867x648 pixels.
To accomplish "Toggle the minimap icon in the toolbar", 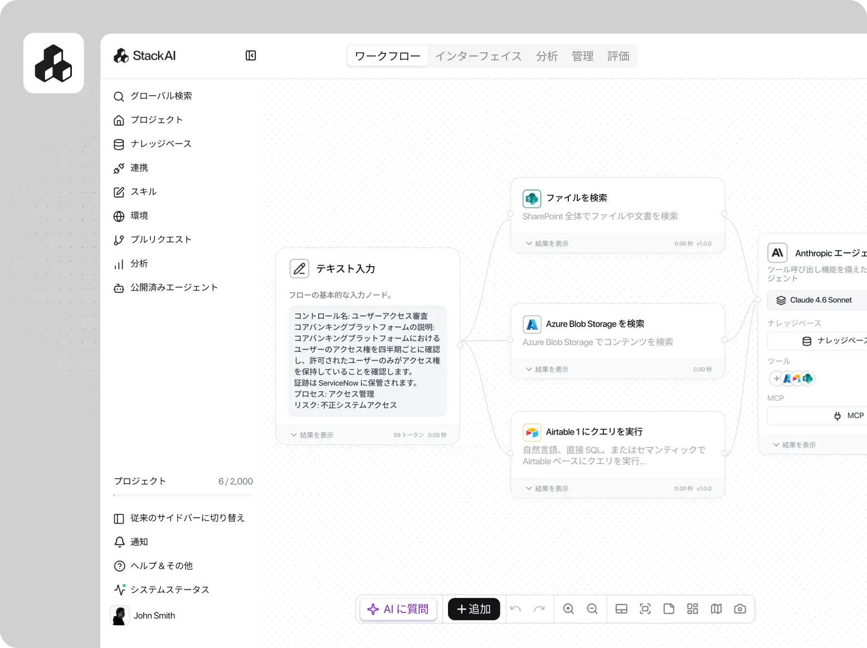I will pyautogui.click(x=717, y=609).
